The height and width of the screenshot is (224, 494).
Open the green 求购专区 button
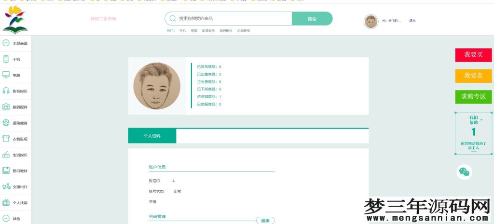pyautogui.click(x=473, y=96)
